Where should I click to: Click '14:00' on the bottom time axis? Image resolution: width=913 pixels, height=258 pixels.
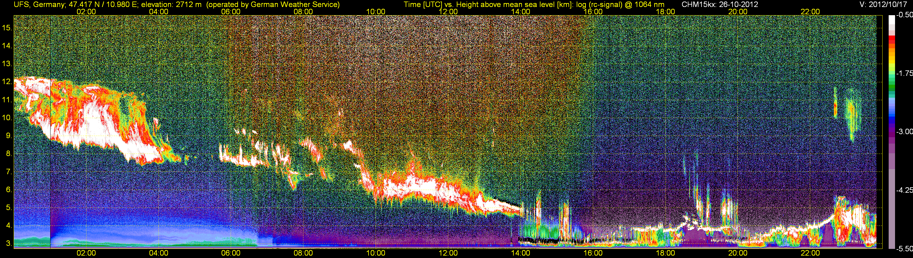pos(521,253)
